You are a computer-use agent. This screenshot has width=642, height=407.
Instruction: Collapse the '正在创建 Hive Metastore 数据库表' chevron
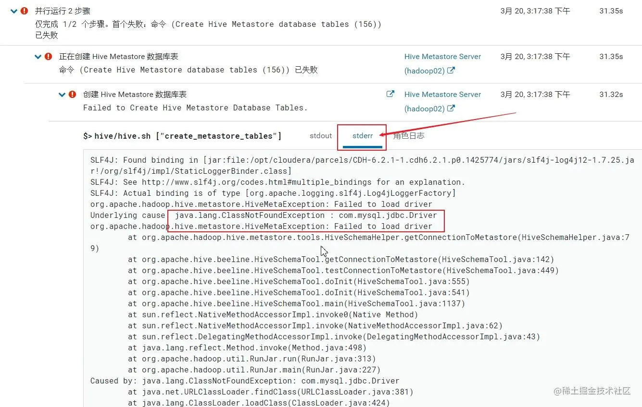38,57
